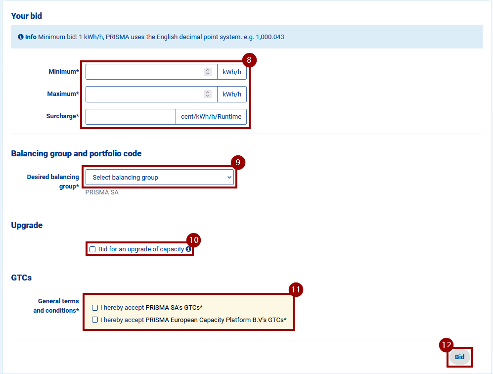Tick the accept PRISMA SA's GTCs checkbox
The image size is (493, 374).
coord(95,308)
